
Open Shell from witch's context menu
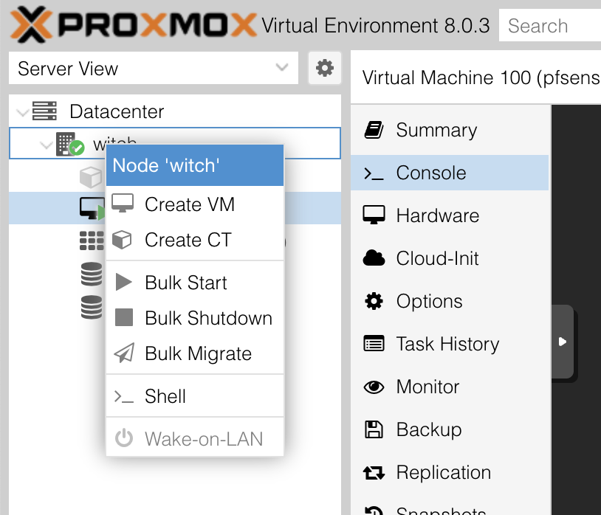pyautogui.click(x=163, y=395)
